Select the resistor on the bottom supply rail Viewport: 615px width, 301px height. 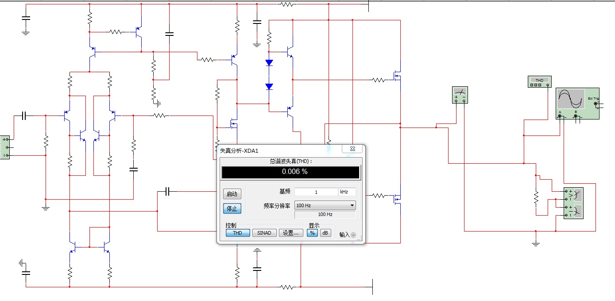point(287,287)
